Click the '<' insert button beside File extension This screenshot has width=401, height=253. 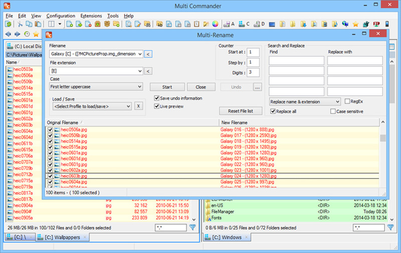tap(148, 71)
